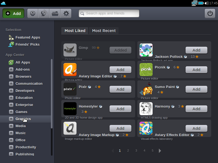Go to page 3 of results
This screenshot has width=218, height=163.
pos(136,151)
